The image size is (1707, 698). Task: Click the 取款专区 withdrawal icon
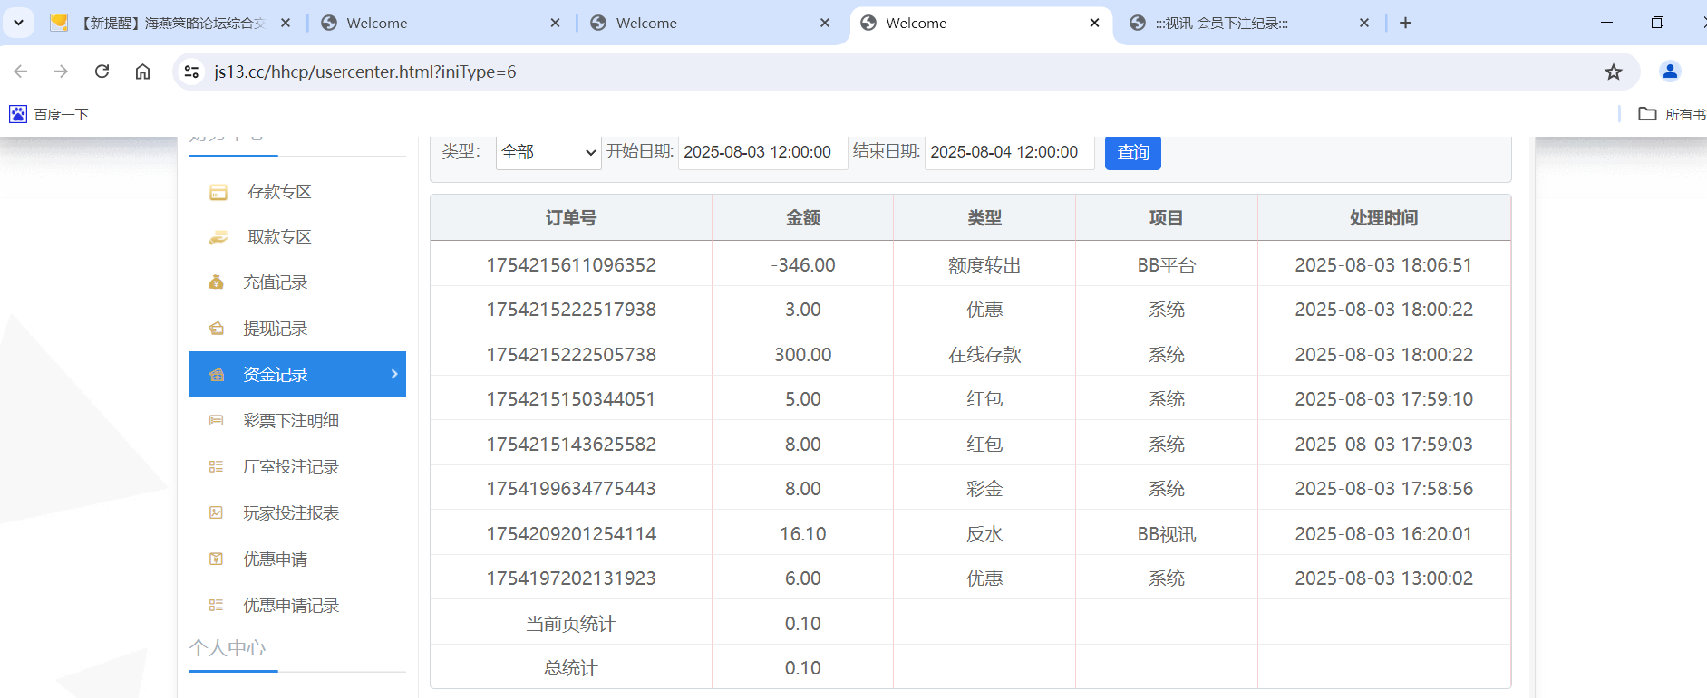point(218,237)
